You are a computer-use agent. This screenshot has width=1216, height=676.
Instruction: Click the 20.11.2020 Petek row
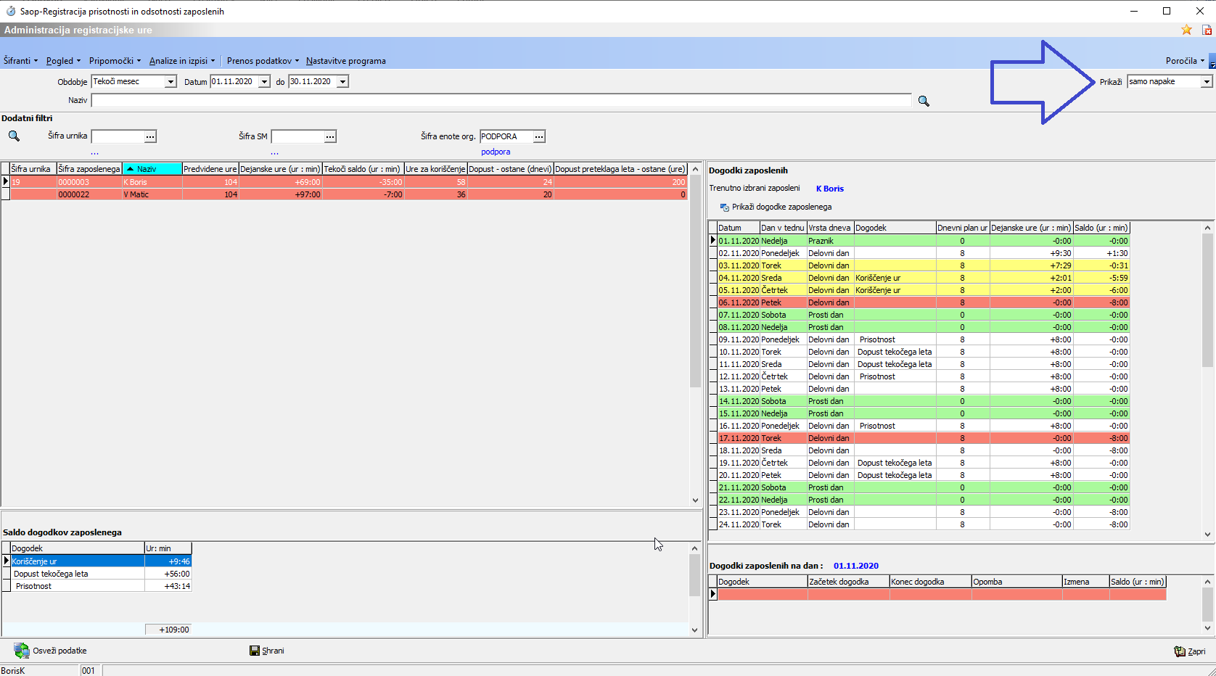pos(924,475)
